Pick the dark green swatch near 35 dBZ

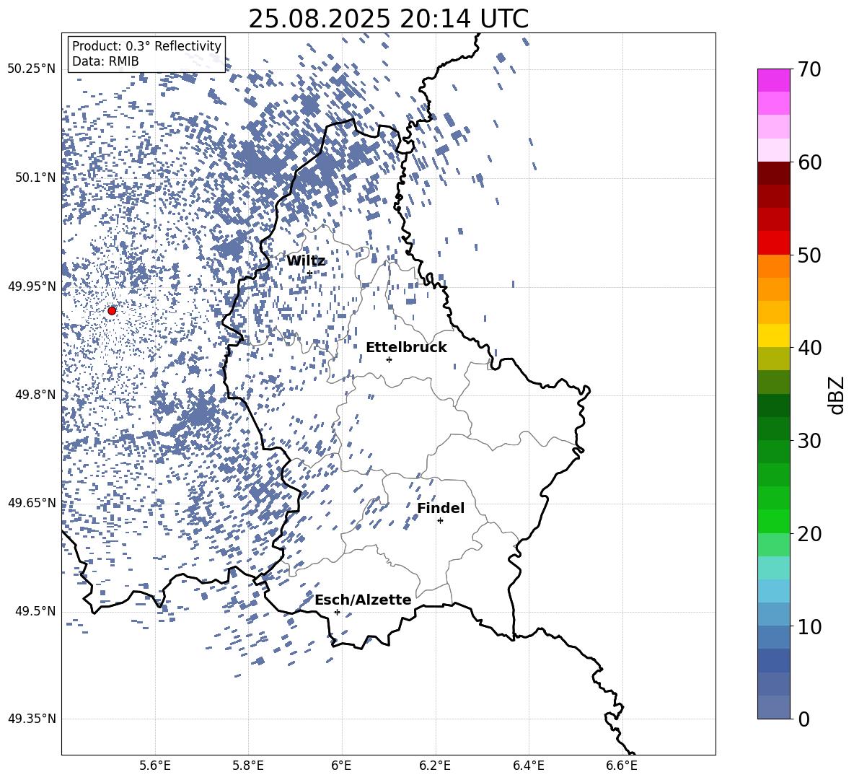click(773, 406)
